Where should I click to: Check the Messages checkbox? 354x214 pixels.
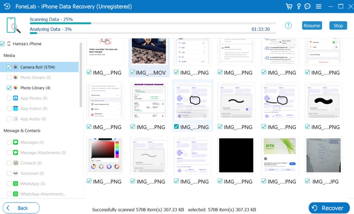[x=9, y=142]
